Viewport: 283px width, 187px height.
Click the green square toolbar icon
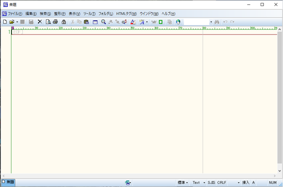click(160, 22)
